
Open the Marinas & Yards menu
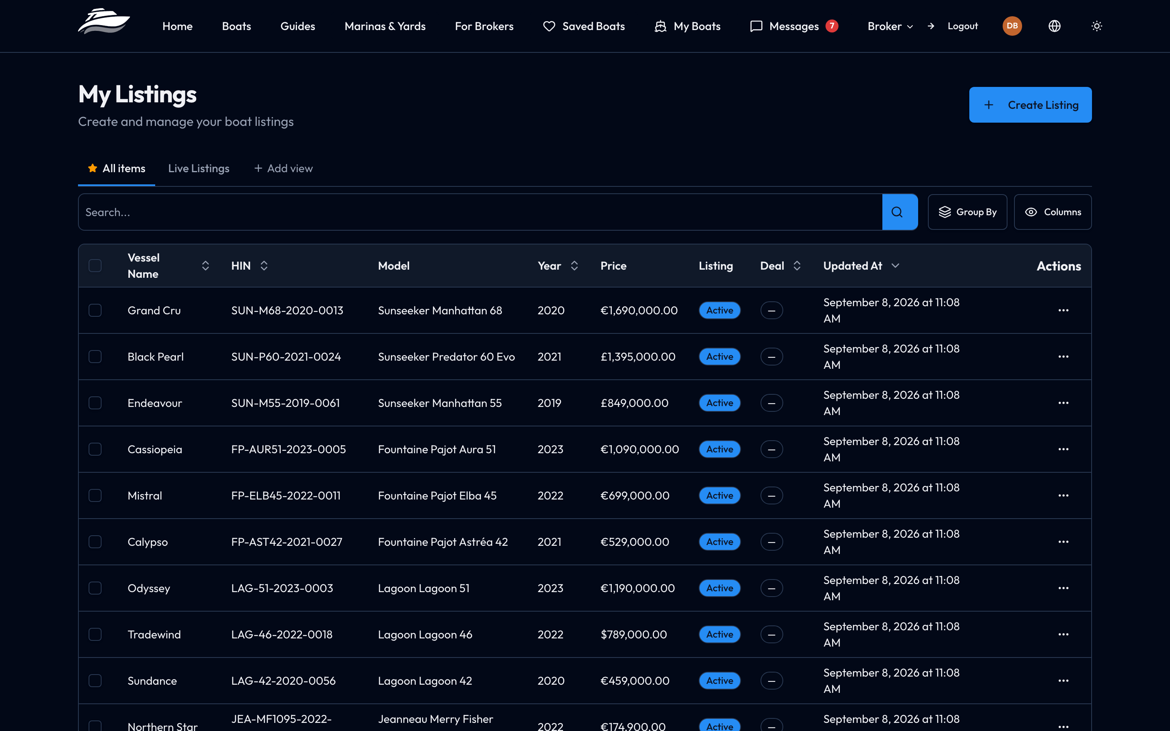(x=385, y=26)
